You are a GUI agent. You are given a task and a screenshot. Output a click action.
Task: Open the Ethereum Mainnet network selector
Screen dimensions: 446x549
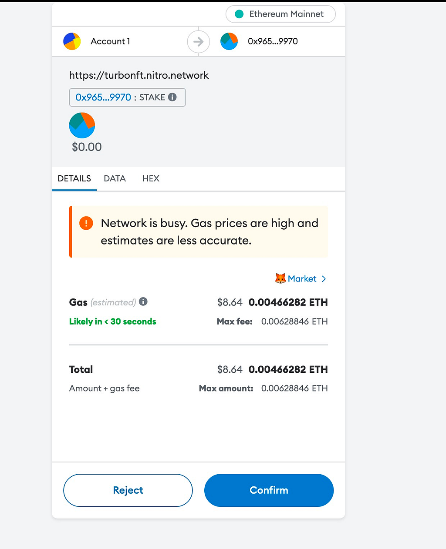(x=280, y=14)
